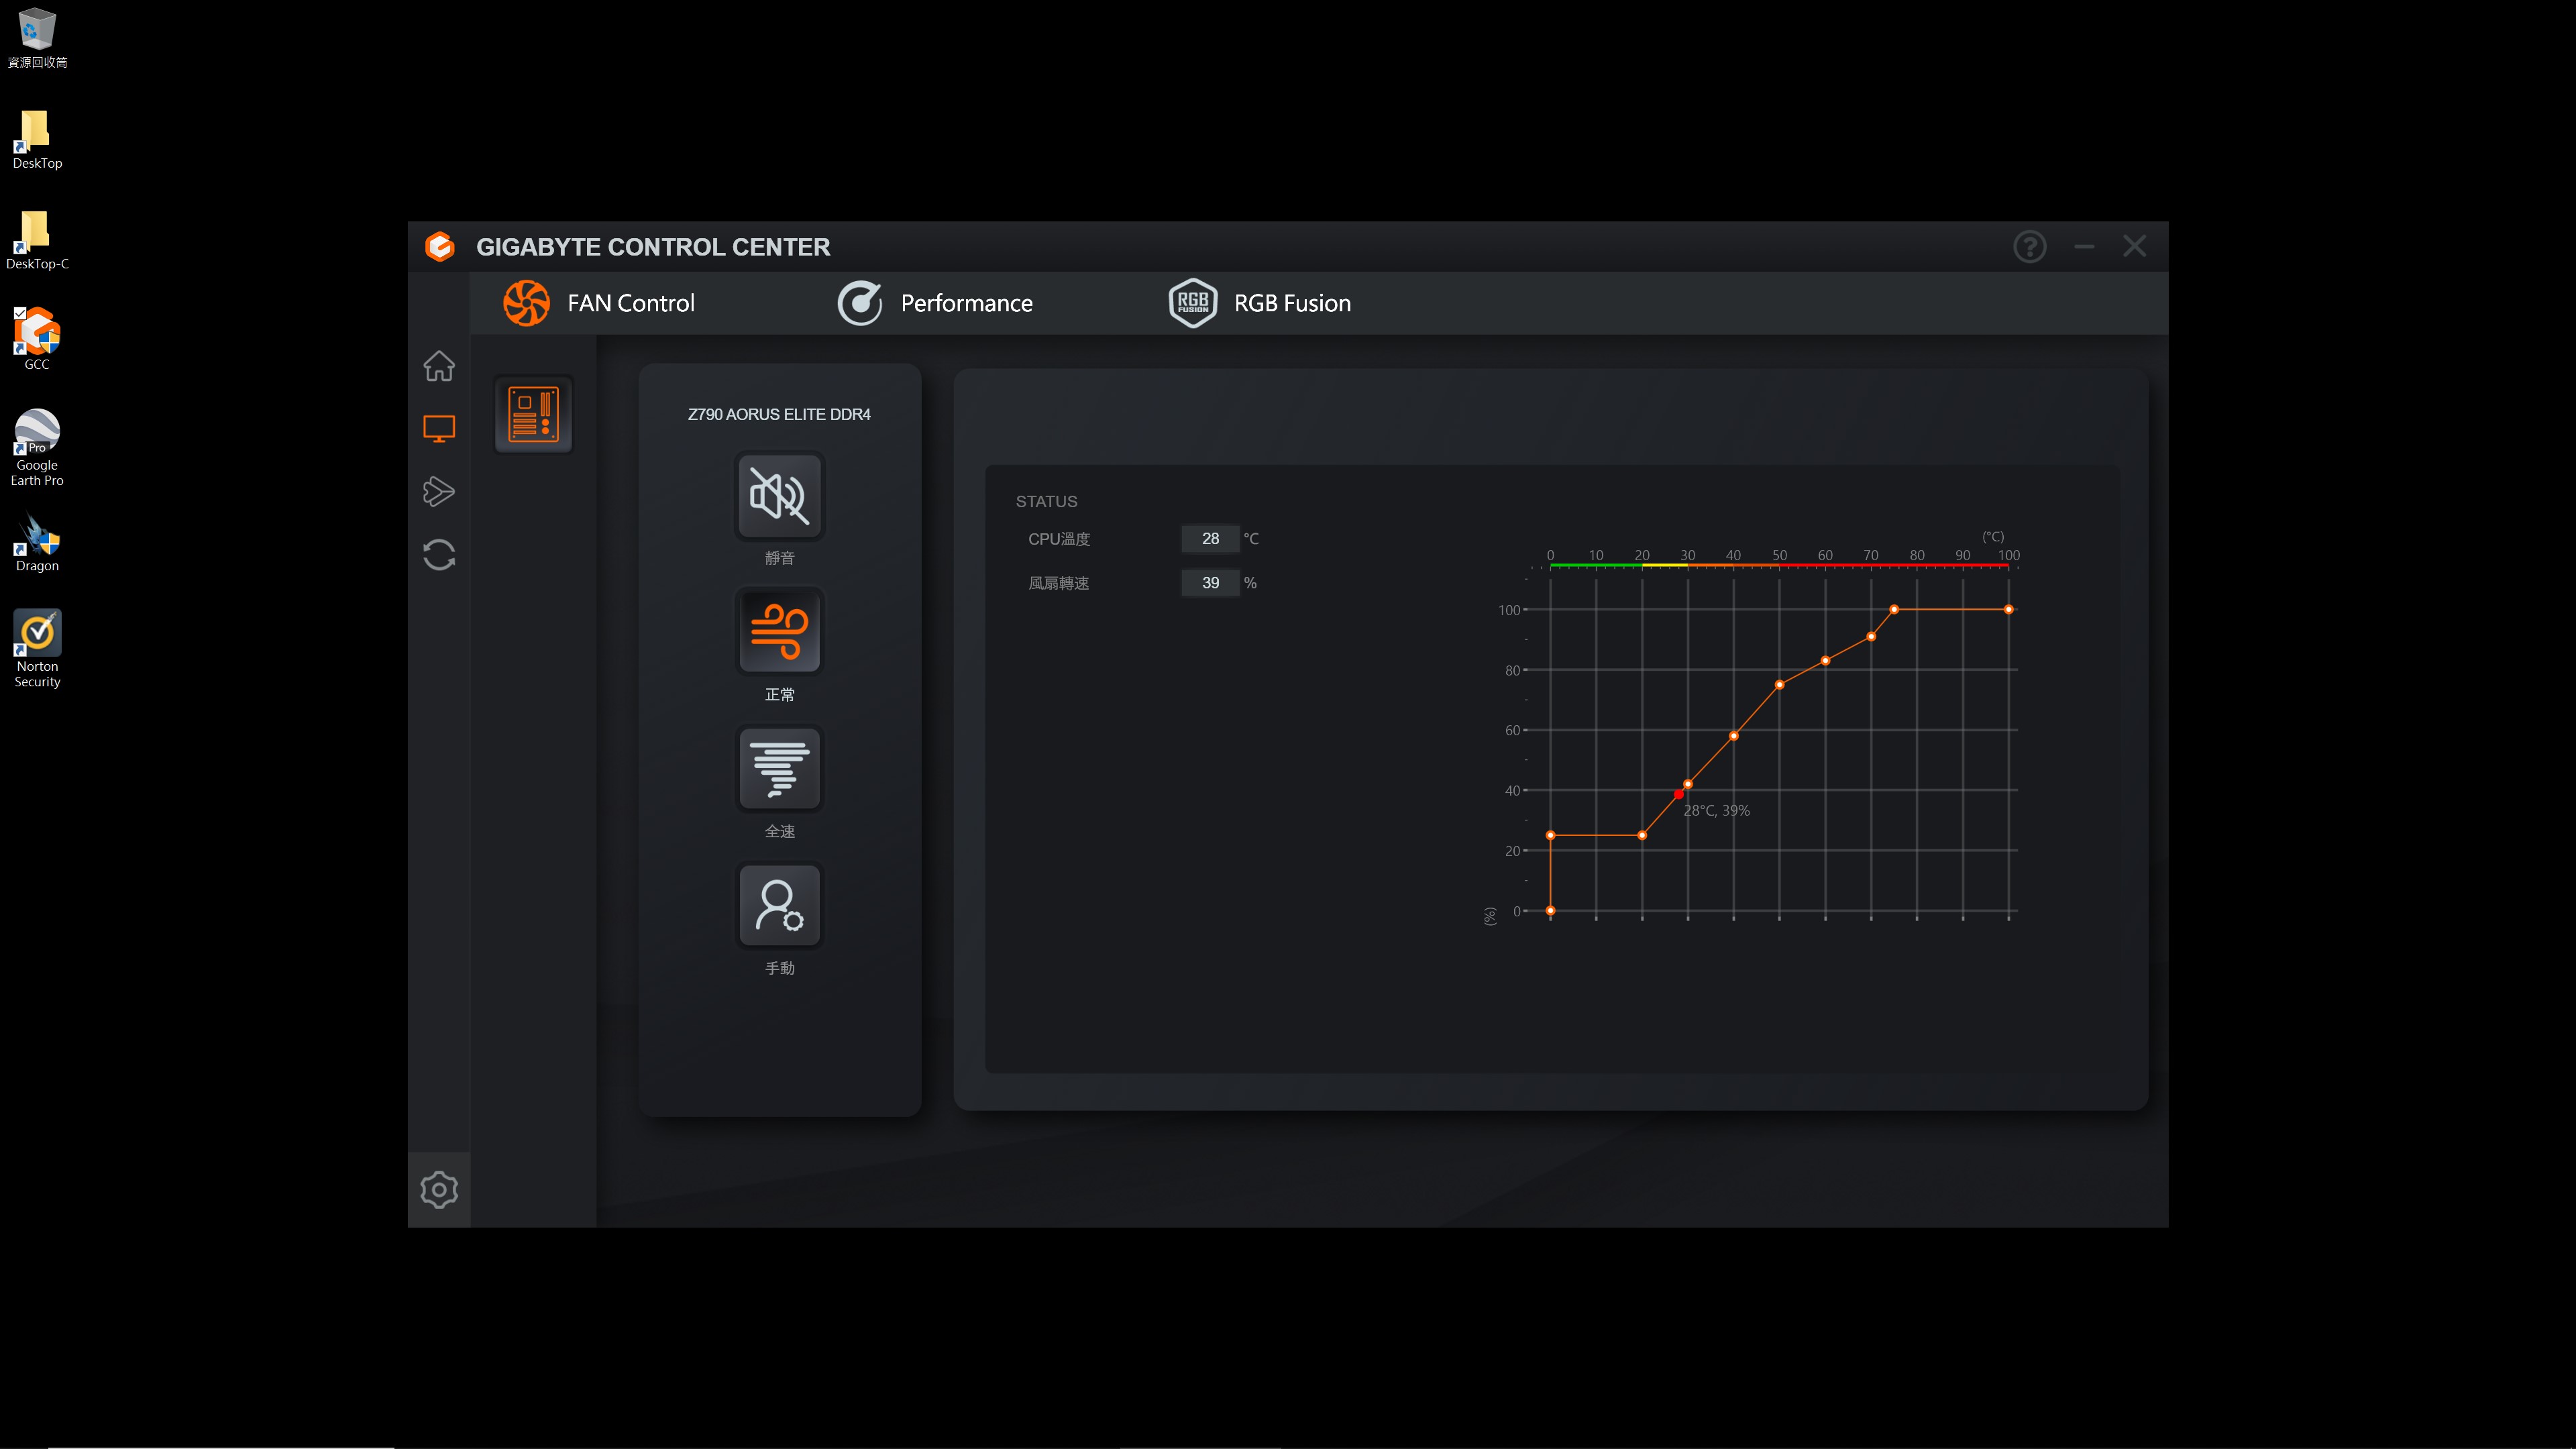Viewport: 2576px width, 1449px height.
Task: Click fan curve point at 75°C, 100%
Action: [1894, 609]
